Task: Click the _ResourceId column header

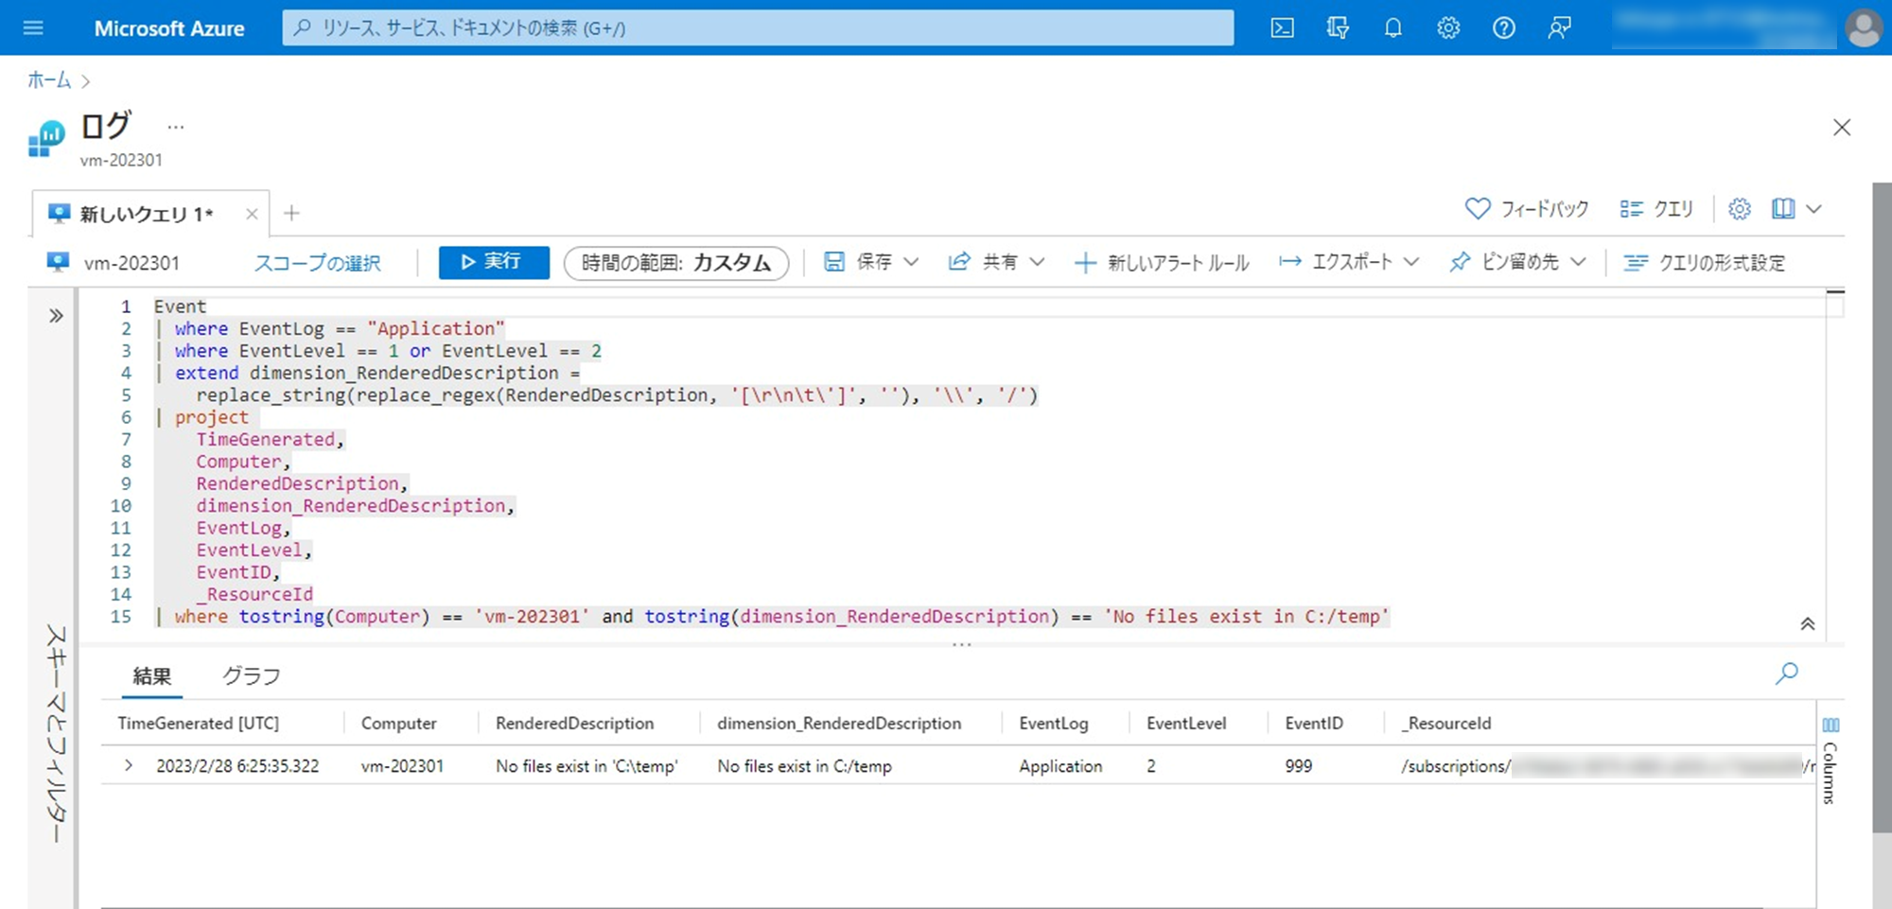Action: click(x=1446, y=724)
